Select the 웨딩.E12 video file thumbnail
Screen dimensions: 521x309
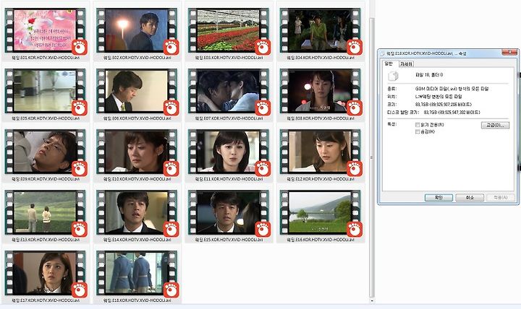tap(321, 152)
